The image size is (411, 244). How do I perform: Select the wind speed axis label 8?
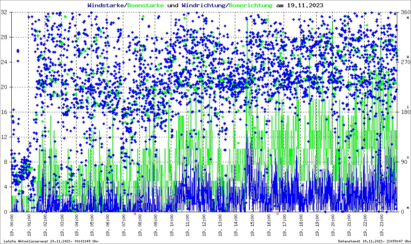pos(6,162)
